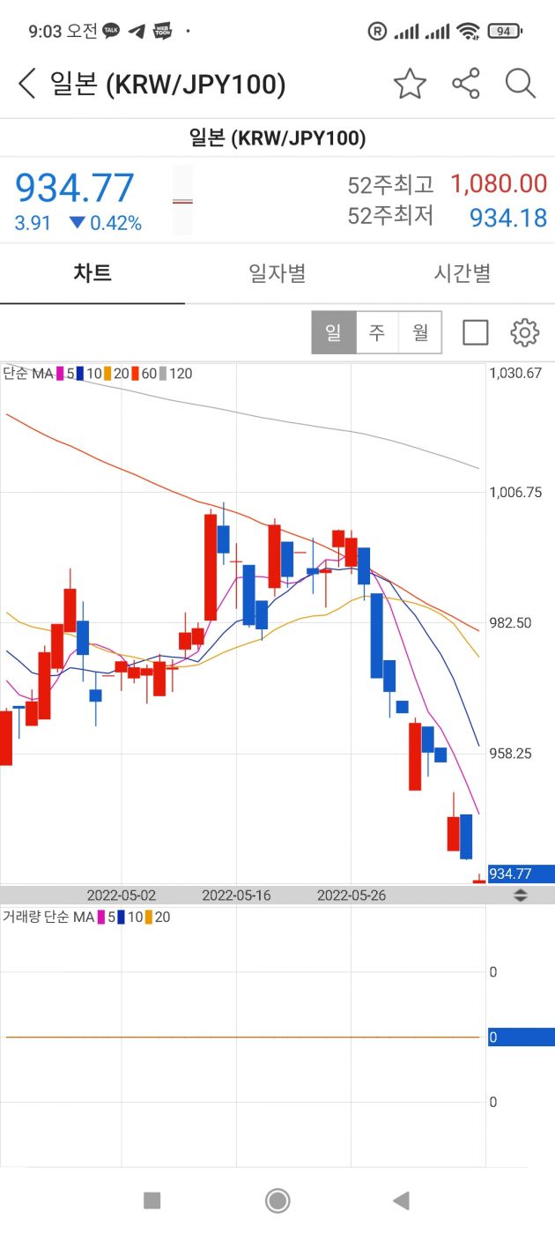
Task: Open chart settings gear icon
Action: click(x=524, y=332)
